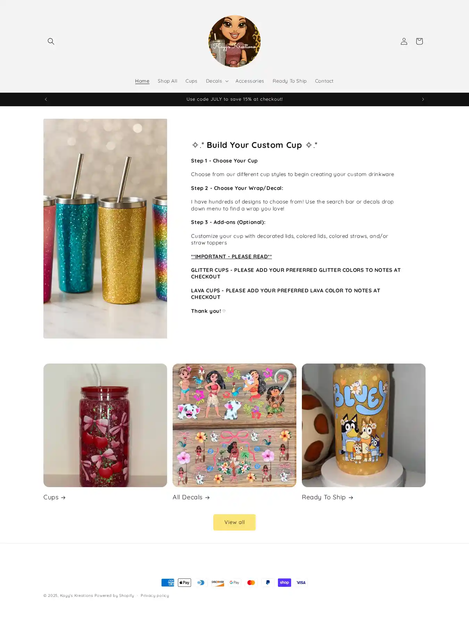Open the All Decals collection link
Screen dimensions: 469x617
[x=191, y=497]
